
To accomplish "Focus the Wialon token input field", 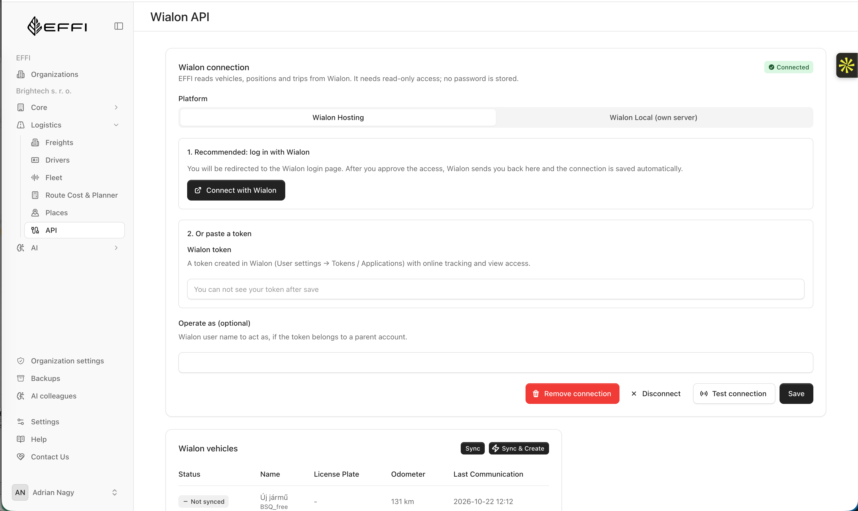I will pyautogui.click(x=495, y=289).
